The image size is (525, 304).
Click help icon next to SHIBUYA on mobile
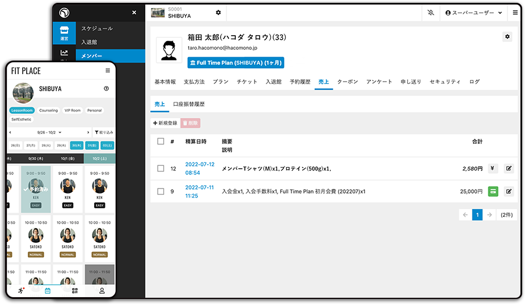106,89
